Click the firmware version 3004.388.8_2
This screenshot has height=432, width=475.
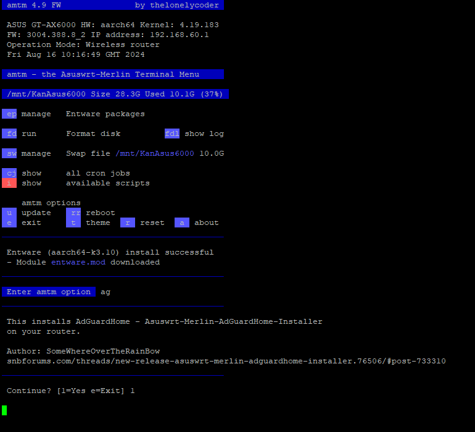pyautogui.click(x=56, y=35)
